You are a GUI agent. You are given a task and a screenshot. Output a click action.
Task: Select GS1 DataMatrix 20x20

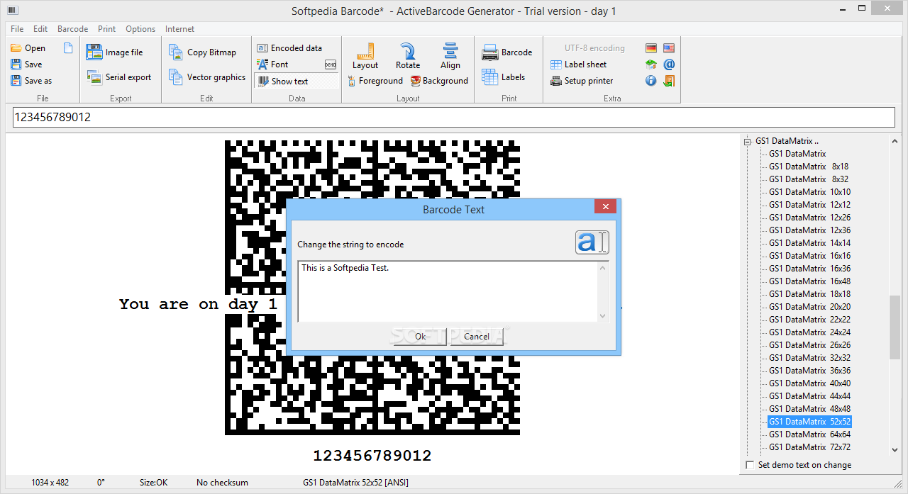810,307
